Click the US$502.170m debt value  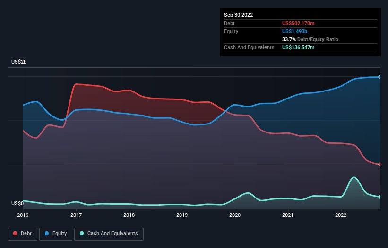click(298, 23)
